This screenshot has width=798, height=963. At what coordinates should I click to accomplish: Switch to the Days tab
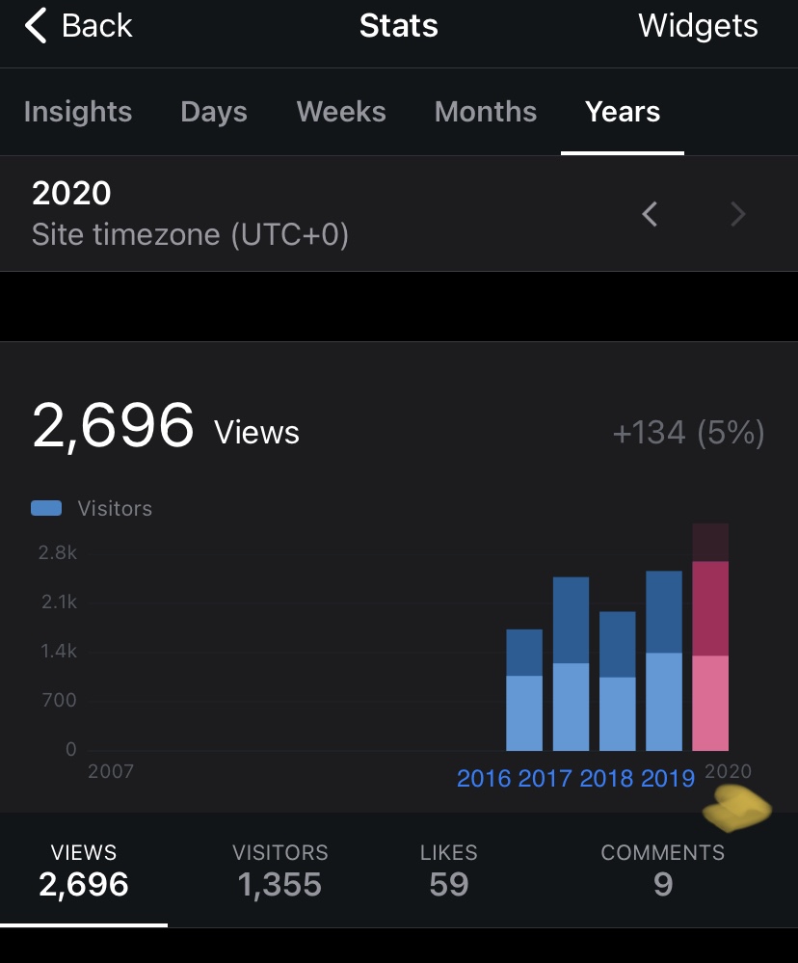coord(214,112)
